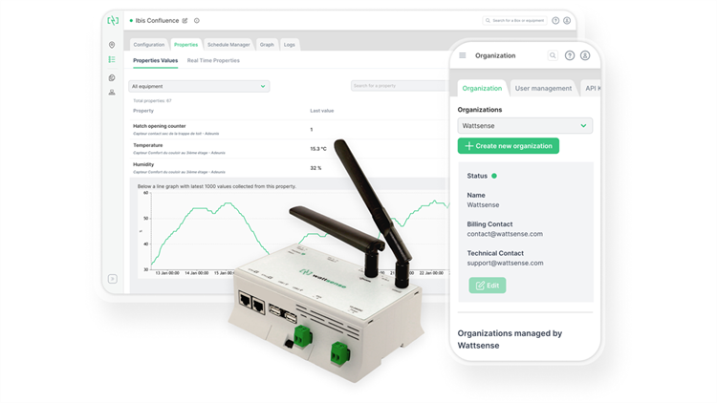Click the Ibis Confluence title

click(x=157, y=21)
